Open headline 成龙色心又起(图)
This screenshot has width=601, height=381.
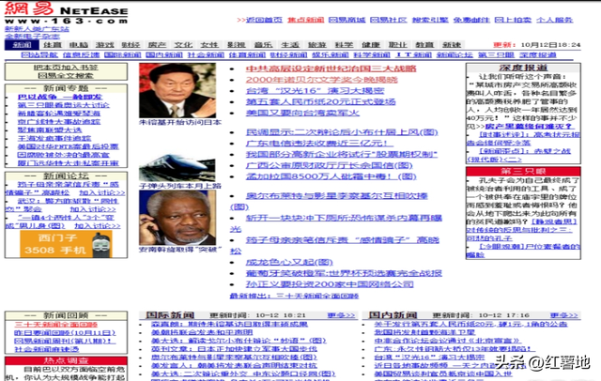tap(289, 263)
